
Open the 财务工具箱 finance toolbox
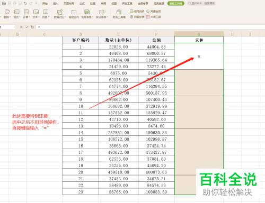click(119, 14)
